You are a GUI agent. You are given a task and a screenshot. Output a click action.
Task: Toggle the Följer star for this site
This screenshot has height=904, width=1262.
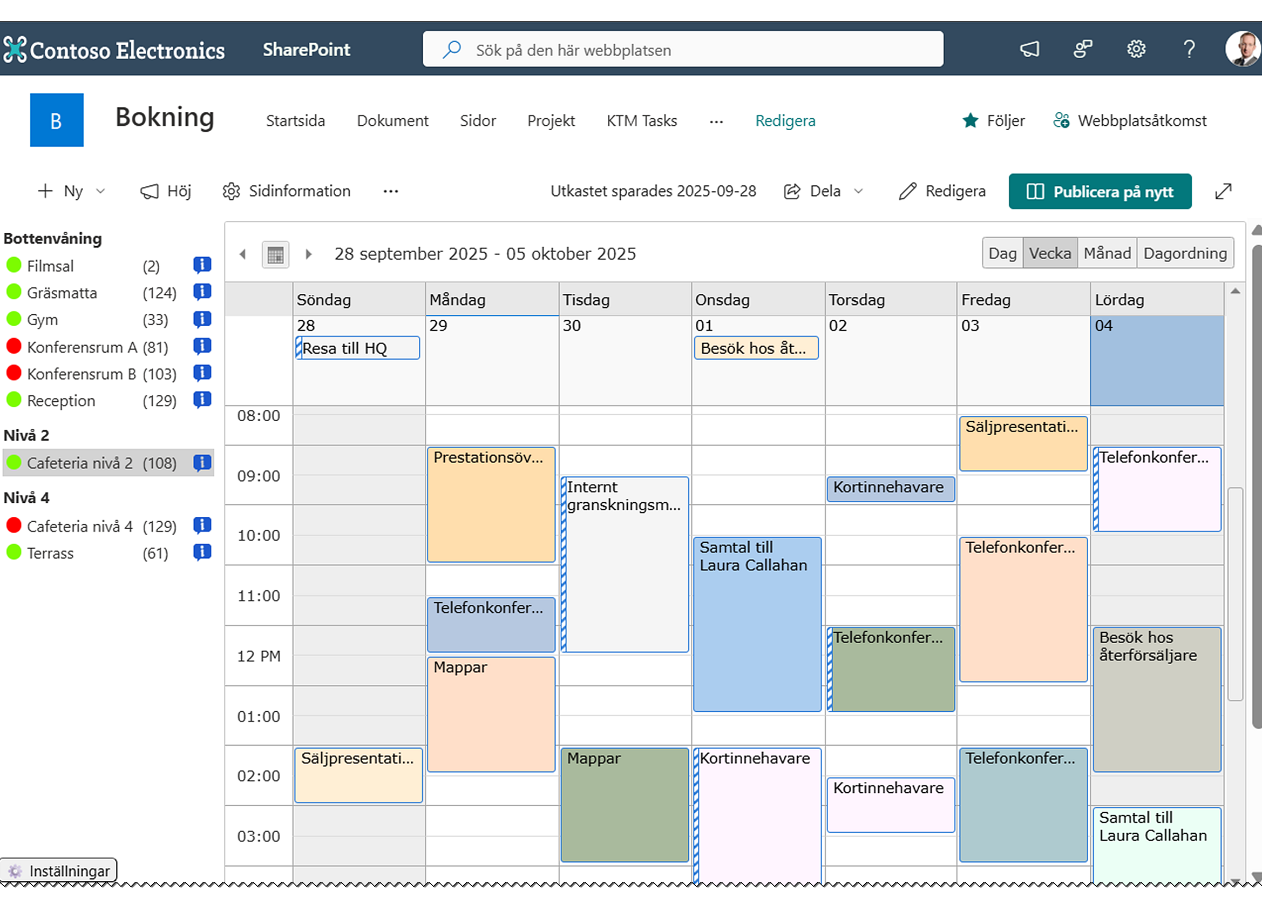pos(970,120)
